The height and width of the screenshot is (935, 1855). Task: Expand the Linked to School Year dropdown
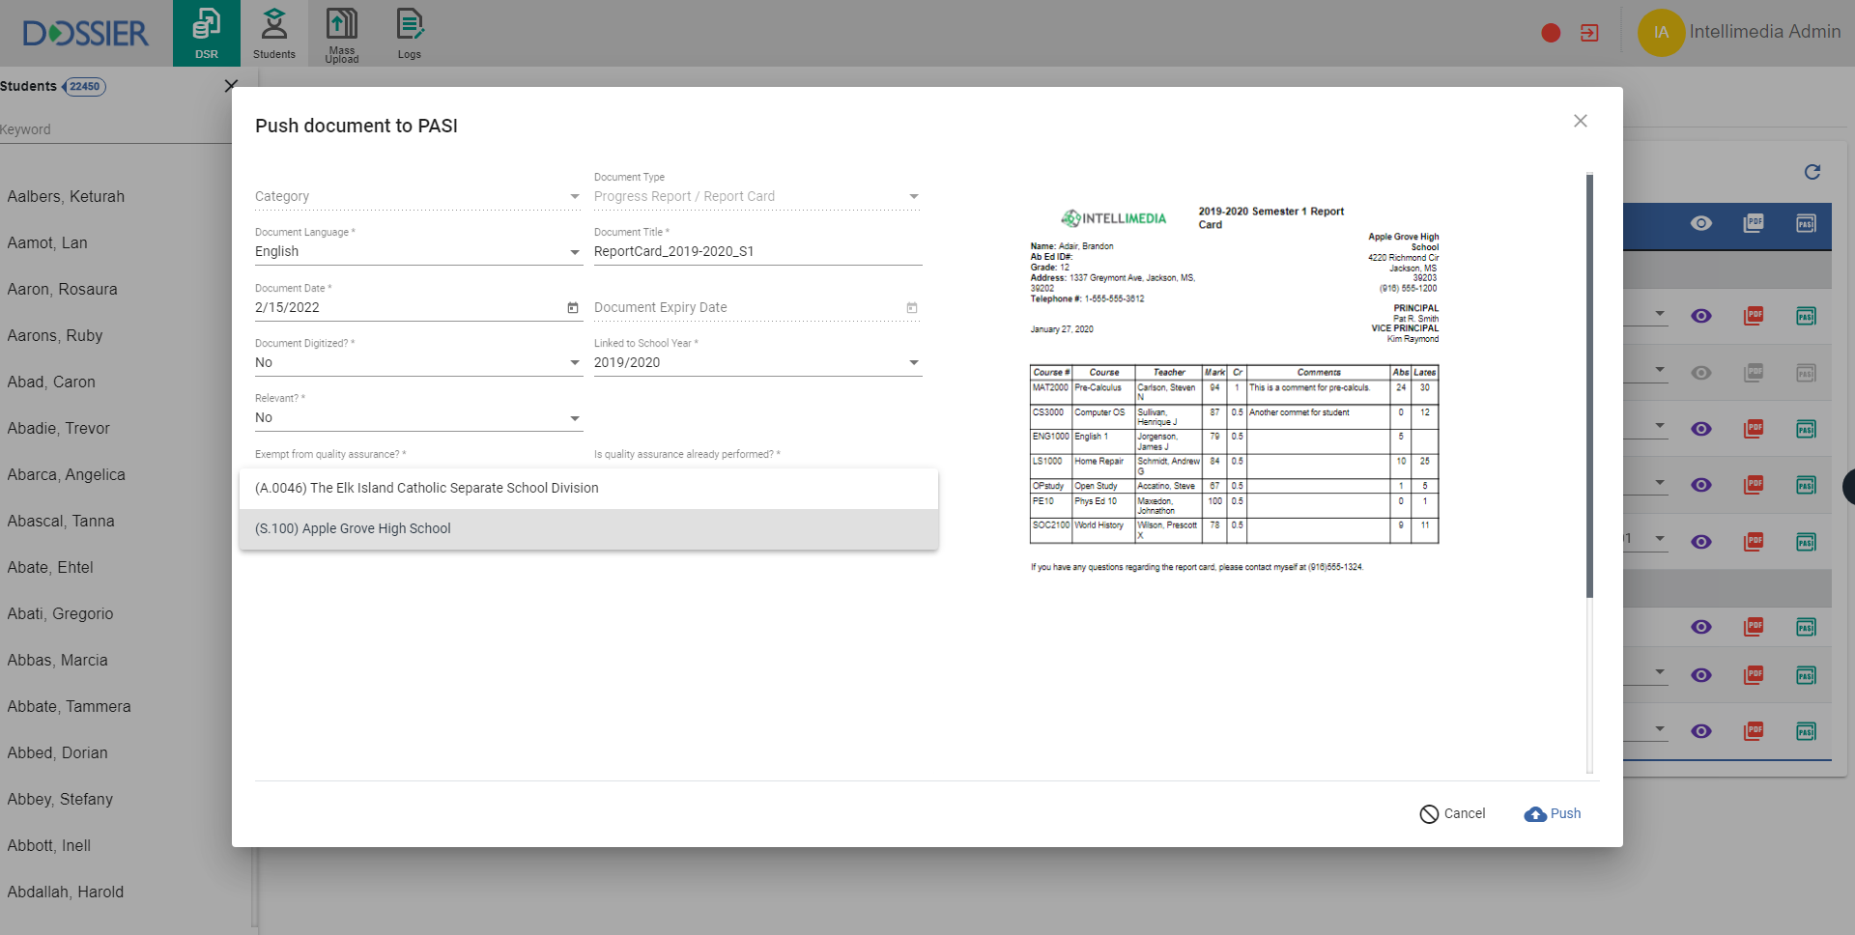[x=913, y=363]
